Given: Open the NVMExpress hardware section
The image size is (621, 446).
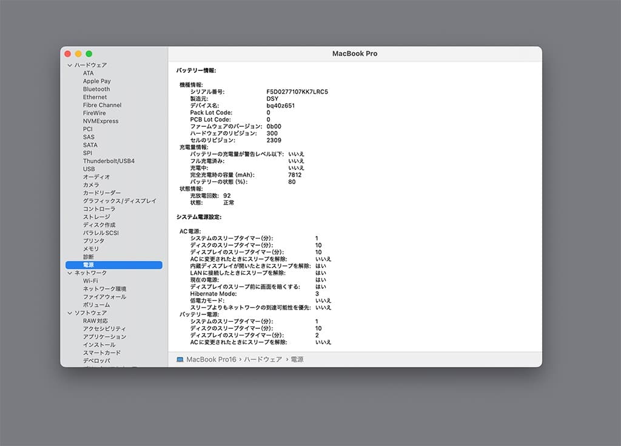Looking at the screenshot, I should (101, 121).
